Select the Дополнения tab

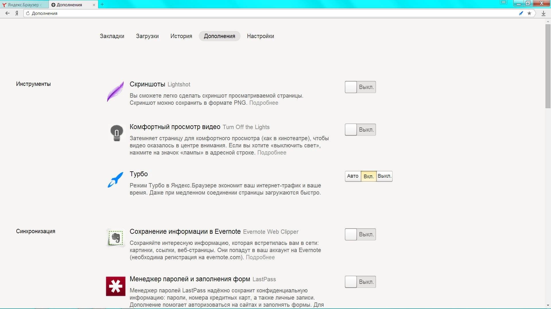pyautogui.click(x=220, y=36)
